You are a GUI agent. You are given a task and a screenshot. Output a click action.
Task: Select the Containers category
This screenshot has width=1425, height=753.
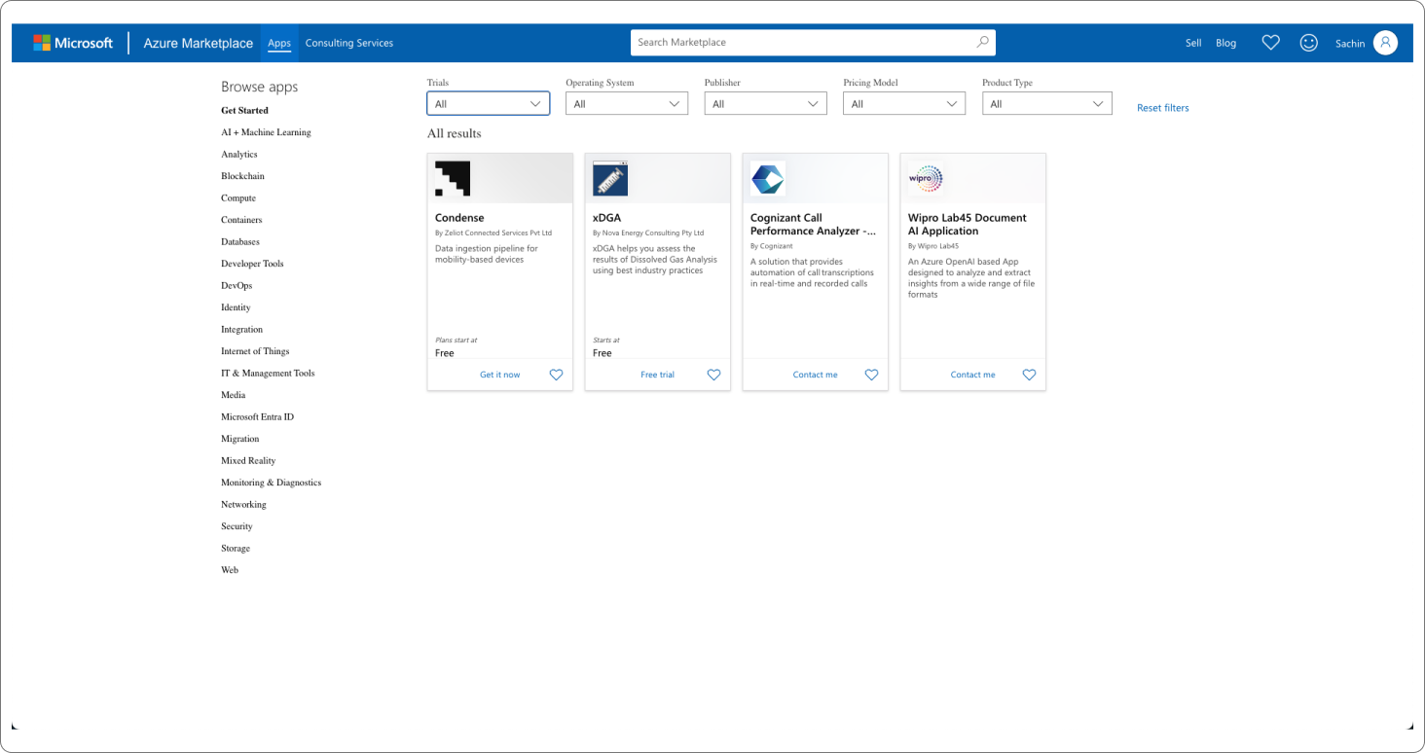point(241,220)
